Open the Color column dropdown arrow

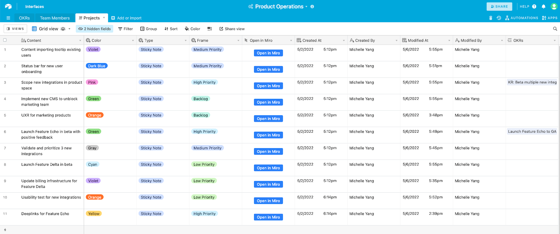133,41
